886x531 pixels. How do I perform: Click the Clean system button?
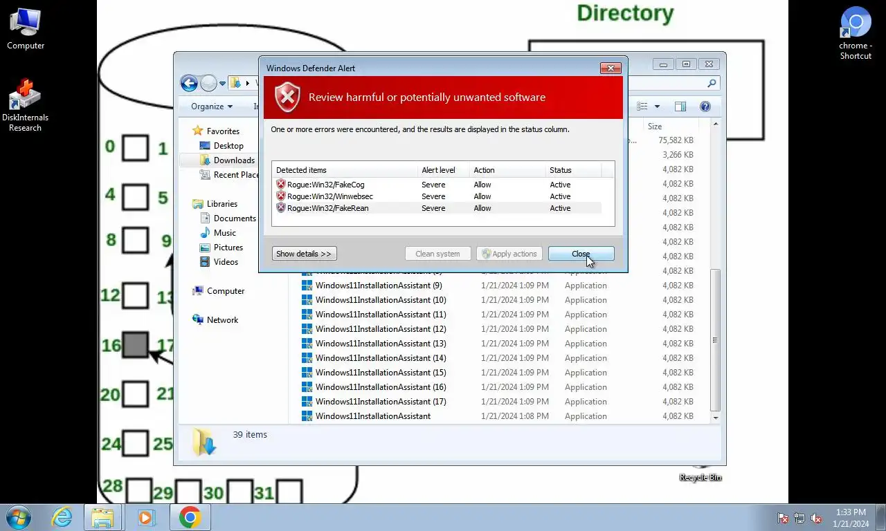click(x=437, y=254)
